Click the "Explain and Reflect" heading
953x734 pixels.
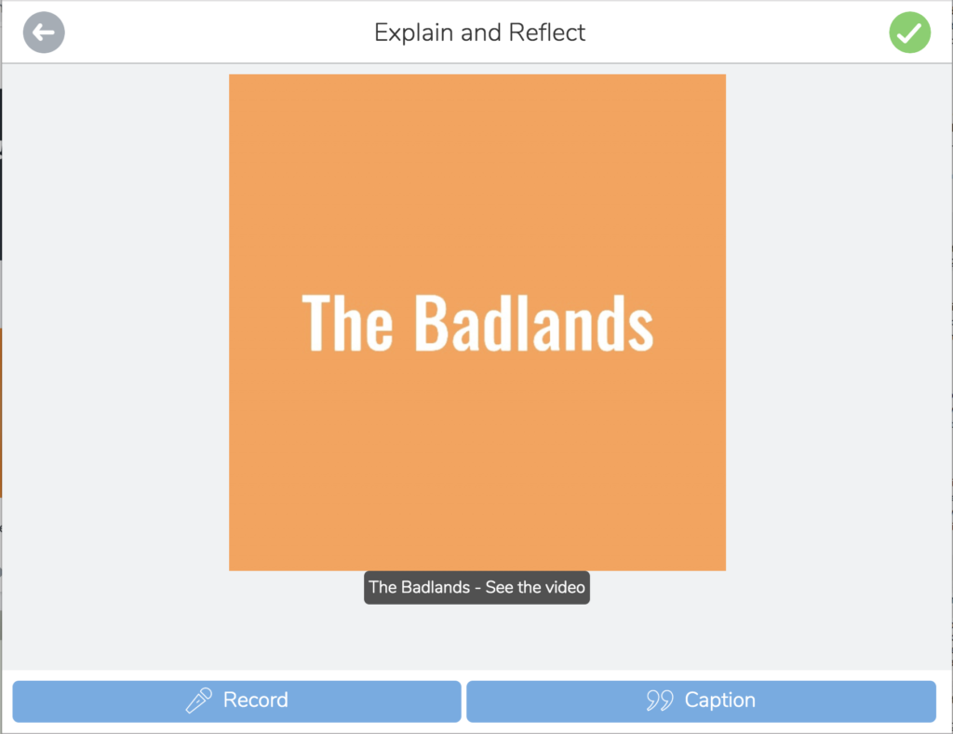tap(479, 33)
